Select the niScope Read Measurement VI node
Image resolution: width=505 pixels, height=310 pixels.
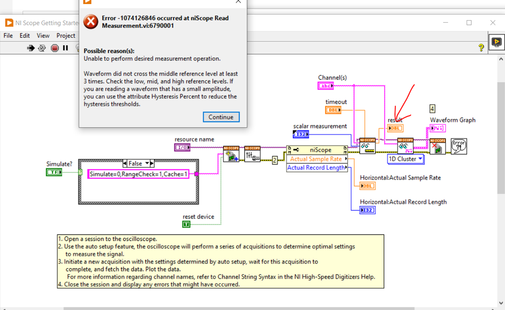coord(368,146)
